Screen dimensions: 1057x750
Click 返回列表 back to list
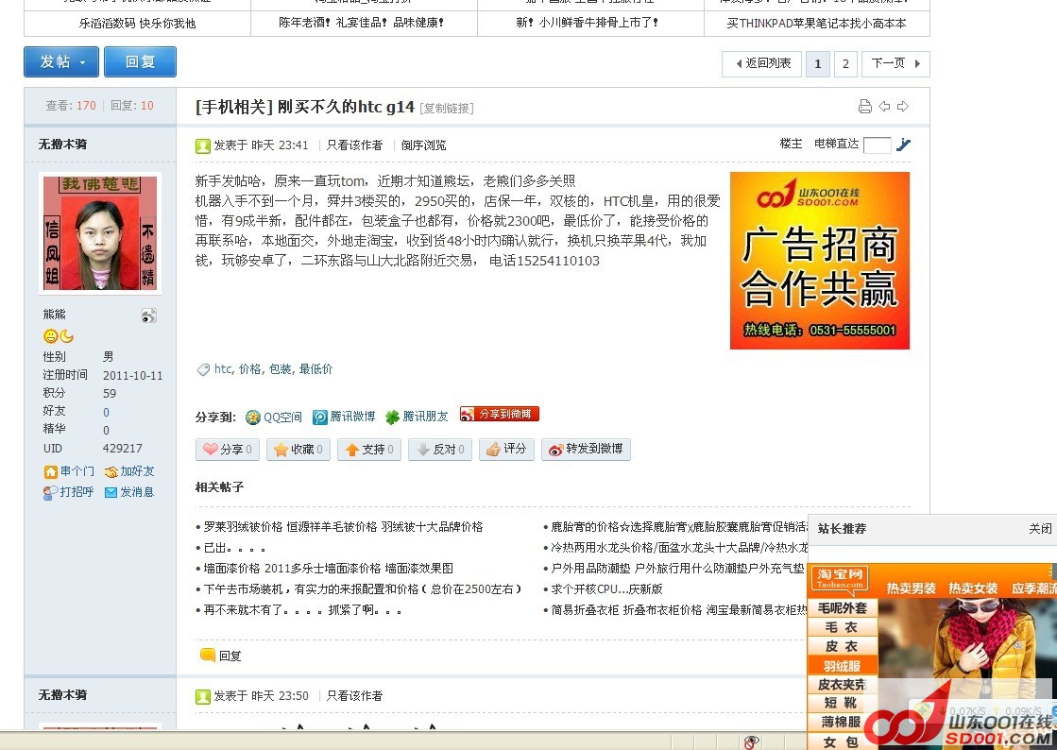point(762,63)
